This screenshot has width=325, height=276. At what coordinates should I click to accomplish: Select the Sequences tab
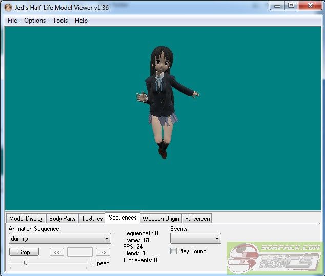coord(123,218)
